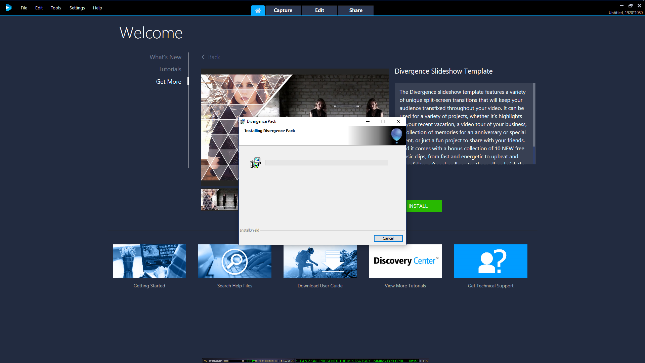This screenshot has width=645, height=363.
Task: Open the Get Technical Support tile
Action: 490,261
